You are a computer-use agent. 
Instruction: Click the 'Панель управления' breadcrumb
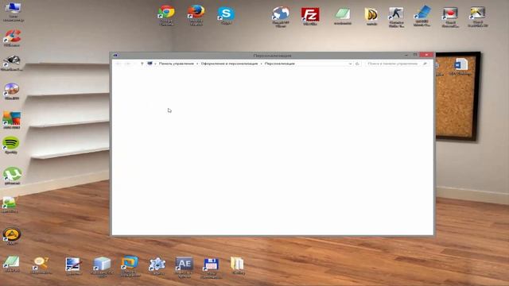coord(177,64)
